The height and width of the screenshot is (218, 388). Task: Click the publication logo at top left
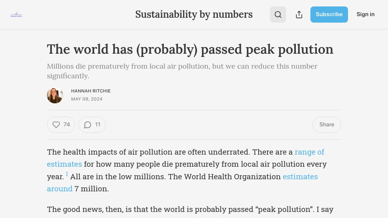(16, 15)
